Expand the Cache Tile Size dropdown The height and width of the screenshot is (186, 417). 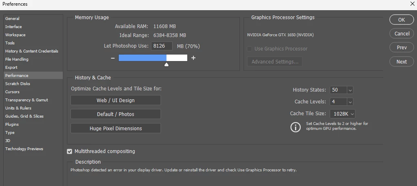point(342,114)
